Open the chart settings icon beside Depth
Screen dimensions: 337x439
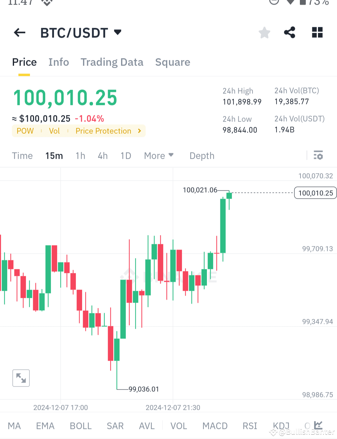[x=318, y=155]
